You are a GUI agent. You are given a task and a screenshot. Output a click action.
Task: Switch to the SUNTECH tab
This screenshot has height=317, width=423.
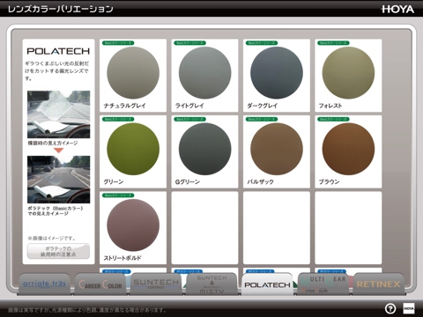(x=156, y=284)
